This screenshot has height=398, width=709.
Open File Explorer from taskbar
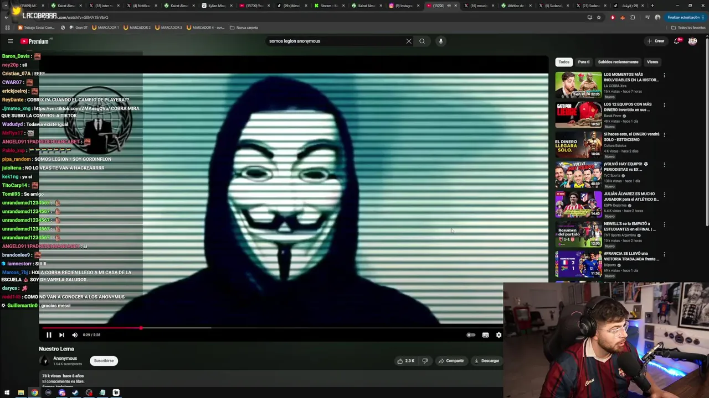click(x=21, y=393)
